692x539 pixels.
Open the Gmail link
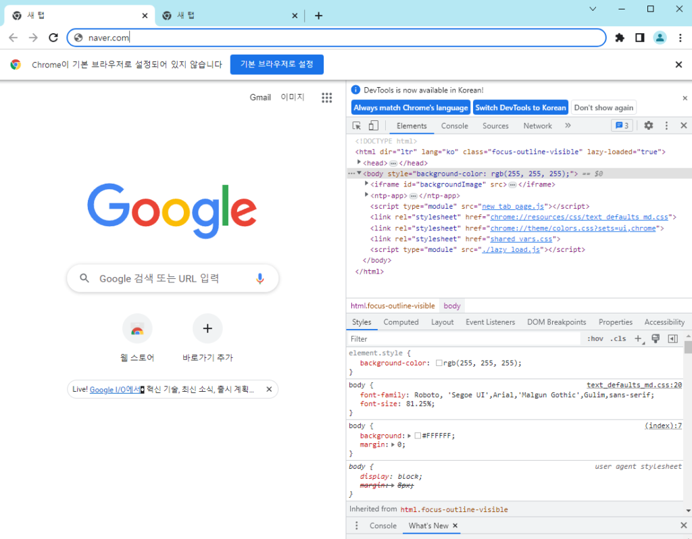pyautogui.click(x=260, y=97)
